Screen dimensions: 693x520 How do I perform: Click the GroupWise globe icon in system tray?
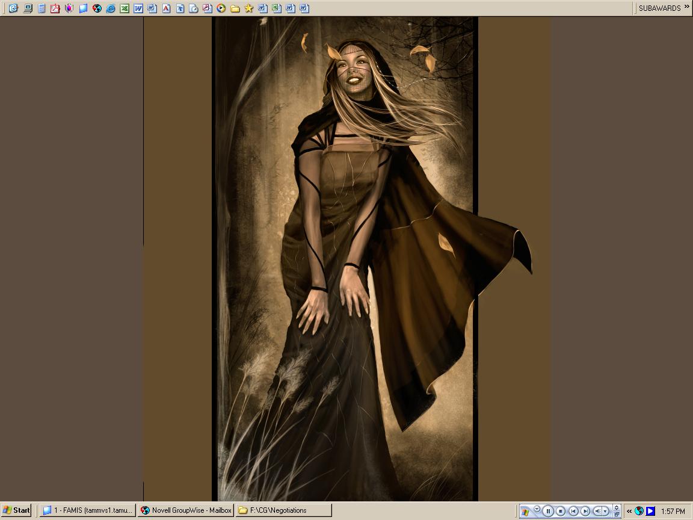click(x=639, y=511)
